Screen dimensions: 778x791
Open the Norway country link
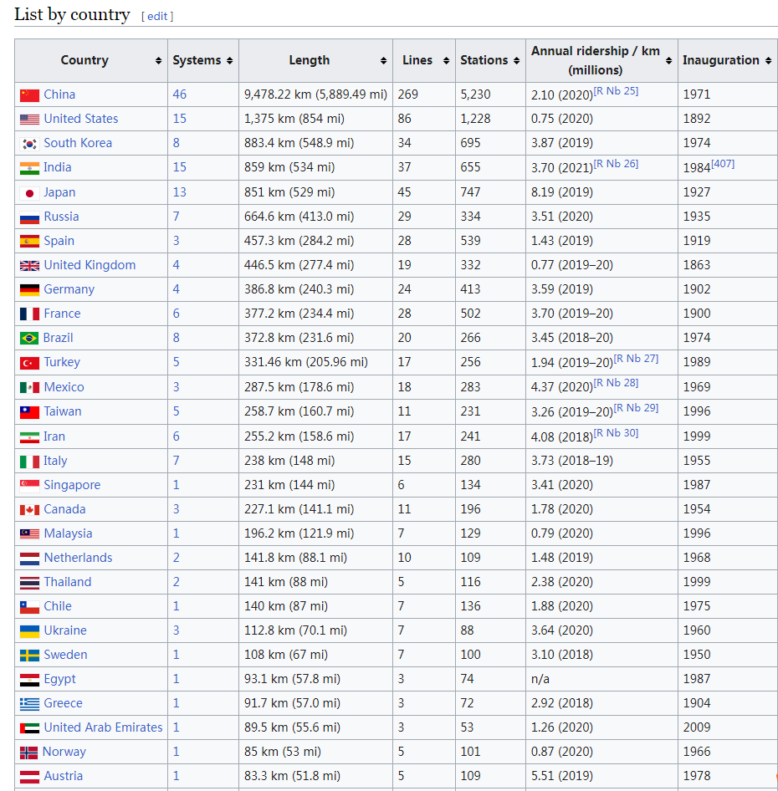click(x=64, y=752)
